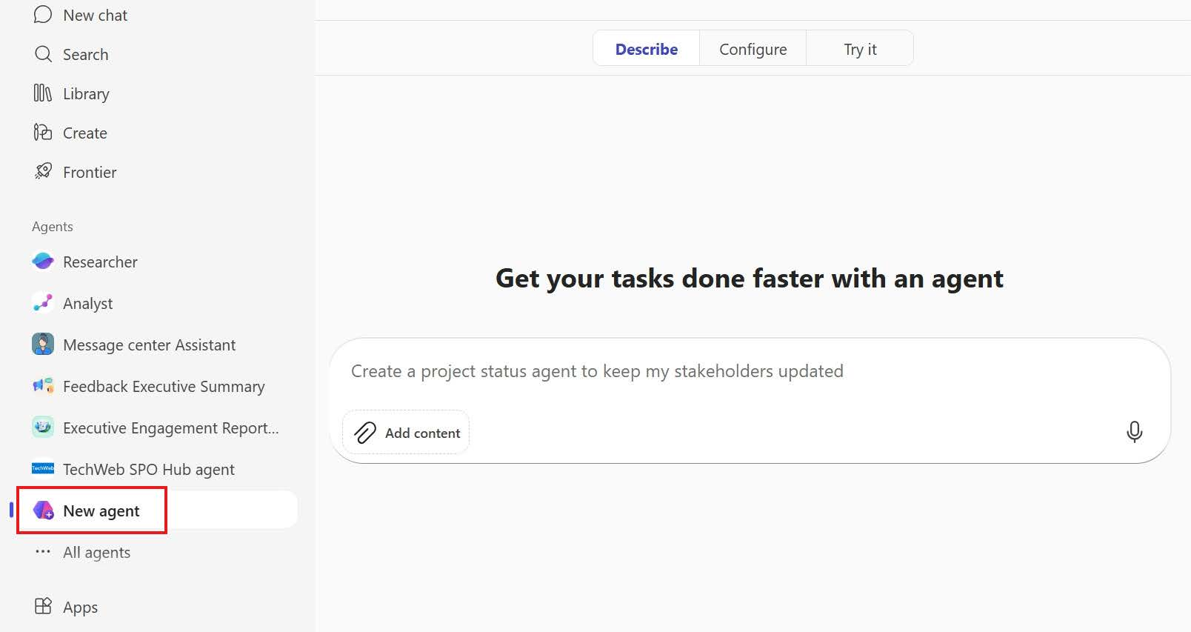This screenshot has height=632, width=1191.
Task: Click the 'Get your tasks done faster' heading
Action: (x=750, y=279)
